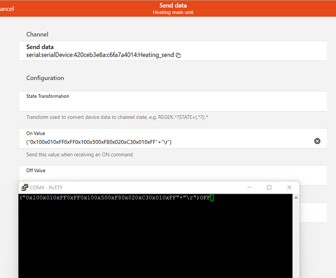
Task: Close the COM4 PuTTY window
Action: click(x=289, y=187)
